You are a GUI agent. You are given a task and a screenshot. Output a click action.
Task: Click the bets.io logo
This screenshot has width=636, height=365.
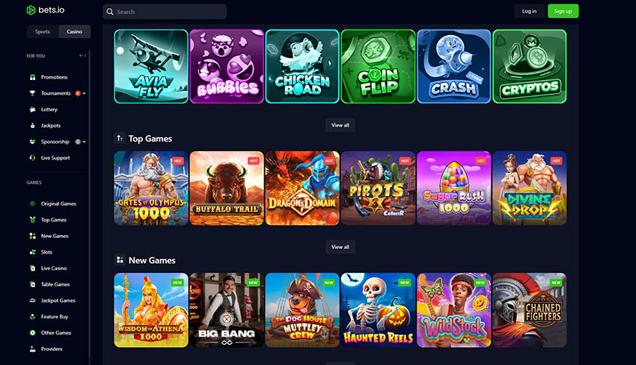[46, 10]
